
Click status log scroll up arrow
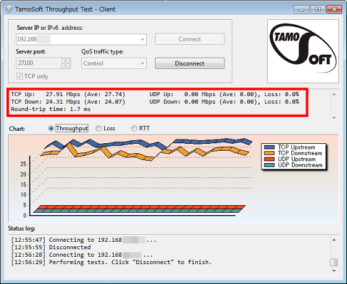[334, 239]
